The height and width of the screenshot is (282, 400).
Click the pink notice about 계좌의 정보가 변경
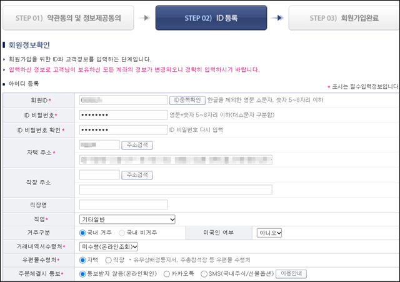(x=134, y=69)
